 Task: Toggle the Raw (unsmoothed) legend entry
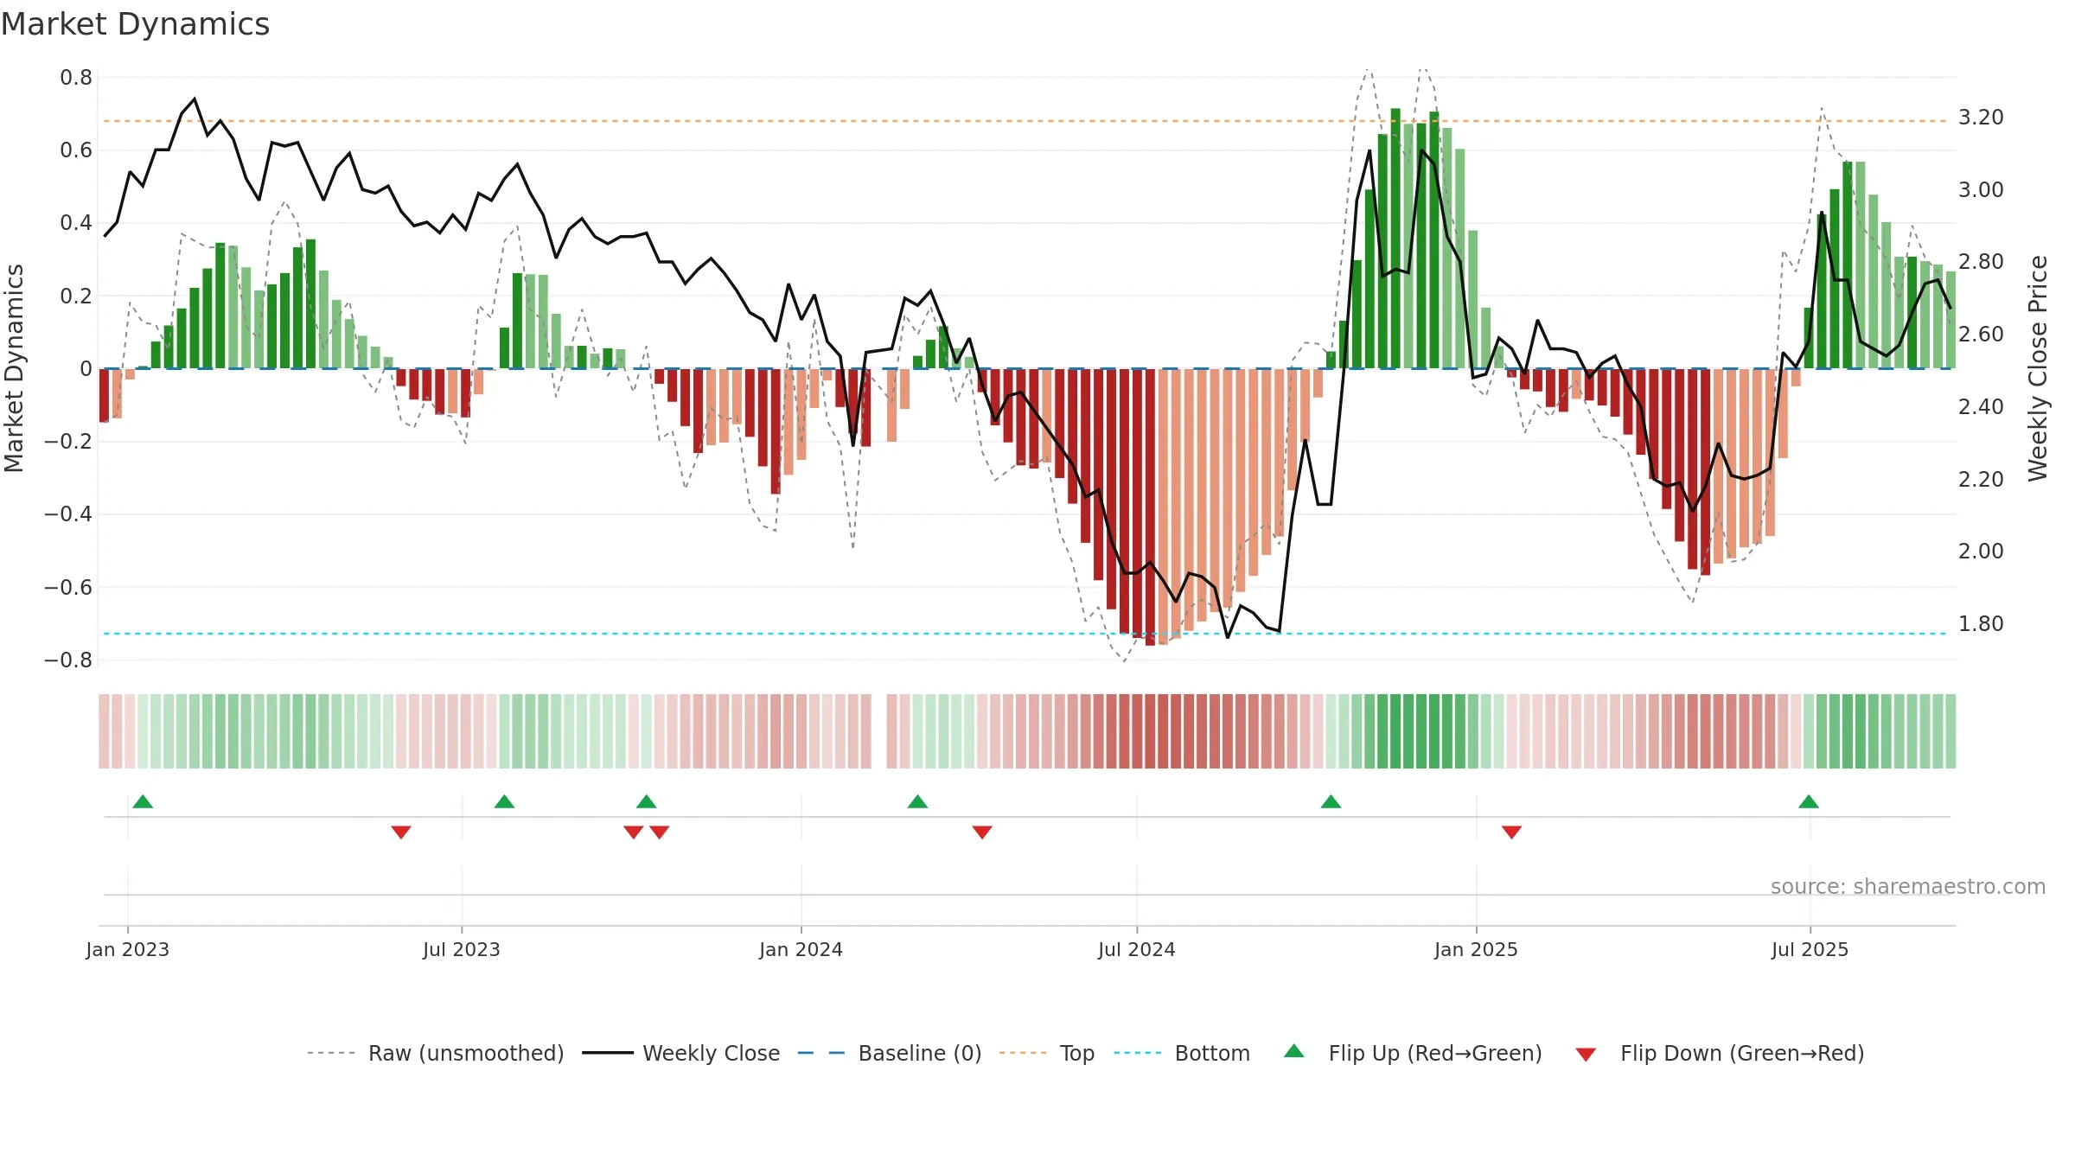pyautogui.click(x=436, y=1053)
